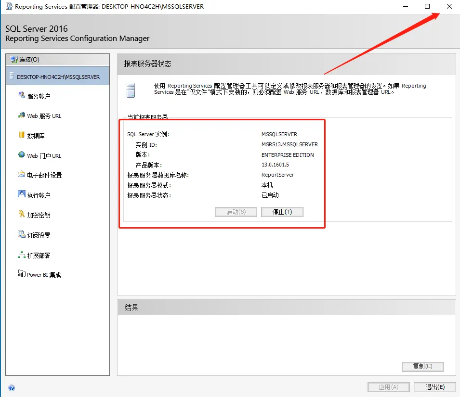Click the Web 服务 URL icon
The height and width of the screenshot is (397, 460).
21,115
